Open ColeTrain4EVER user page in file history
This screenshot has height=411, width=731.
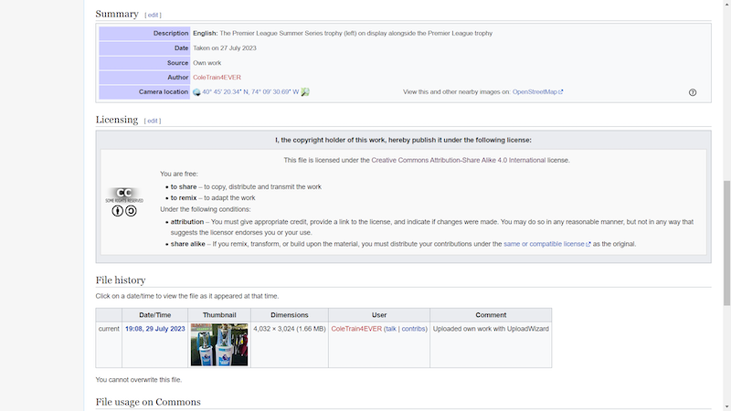coord(355,329)
